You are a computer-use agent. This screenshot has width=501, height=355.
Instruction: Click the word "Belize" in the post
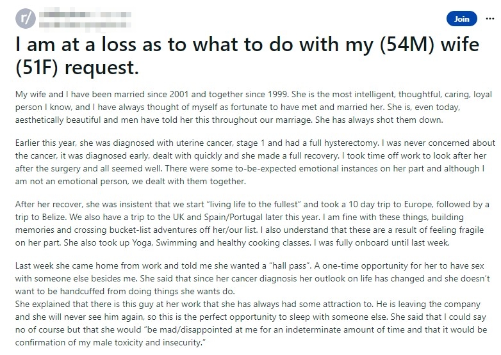click(53, 217)
